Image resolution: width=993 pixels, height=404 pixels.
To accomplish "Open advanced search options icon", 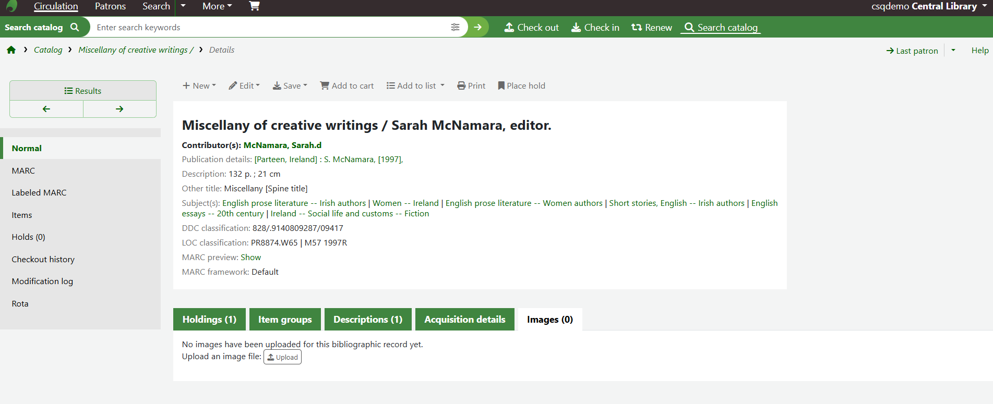I will (x=455, y=27).
